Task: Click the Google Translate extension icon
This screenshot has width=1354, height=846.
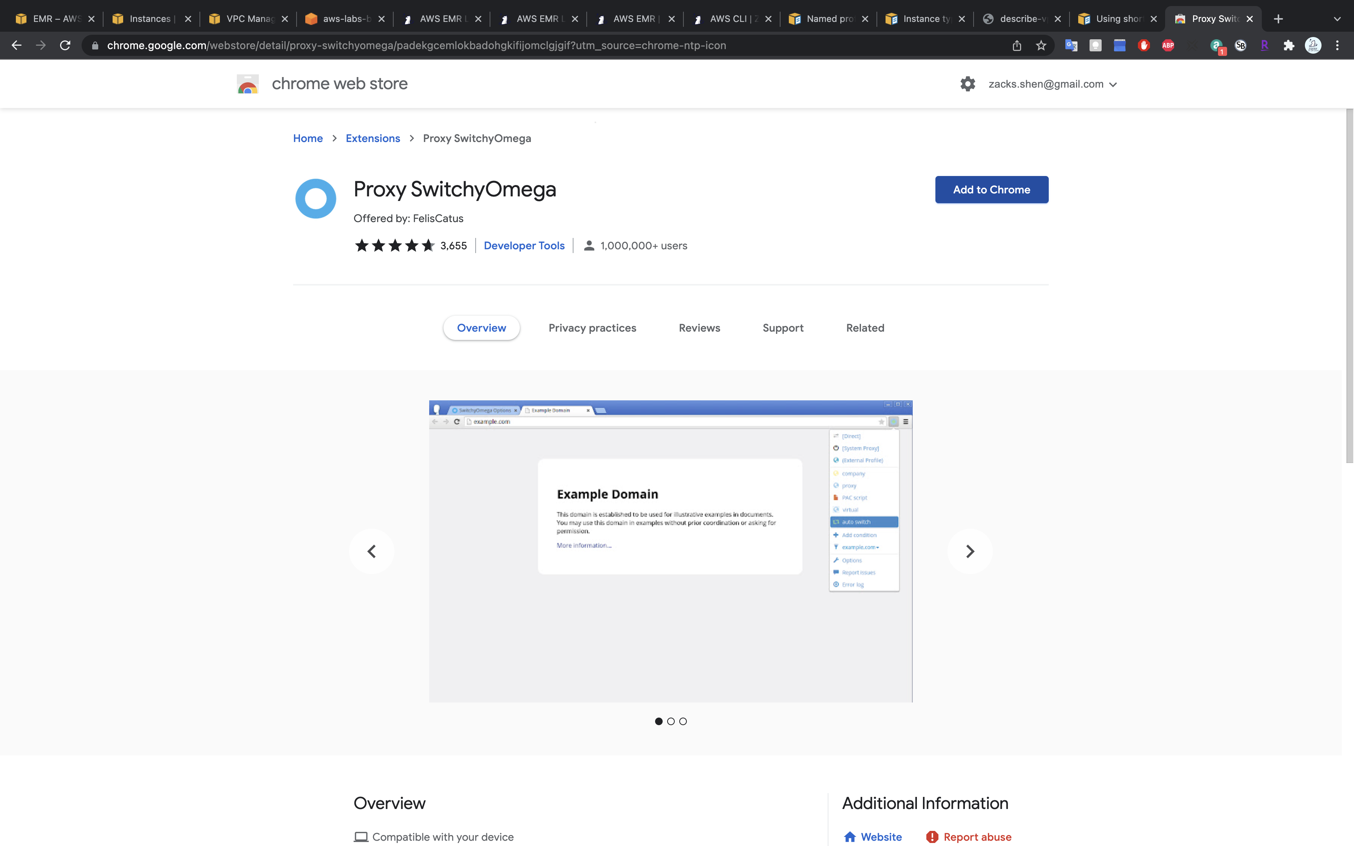Action: [1071, 45]
